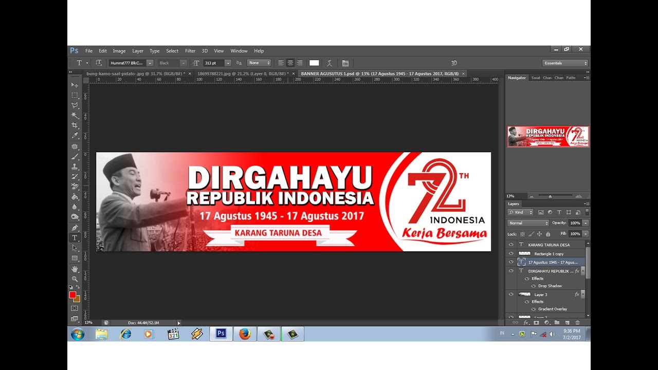This screenshot has height=370, width=658.
Task: Open the File menu
Action: click(x=89, y=51)
